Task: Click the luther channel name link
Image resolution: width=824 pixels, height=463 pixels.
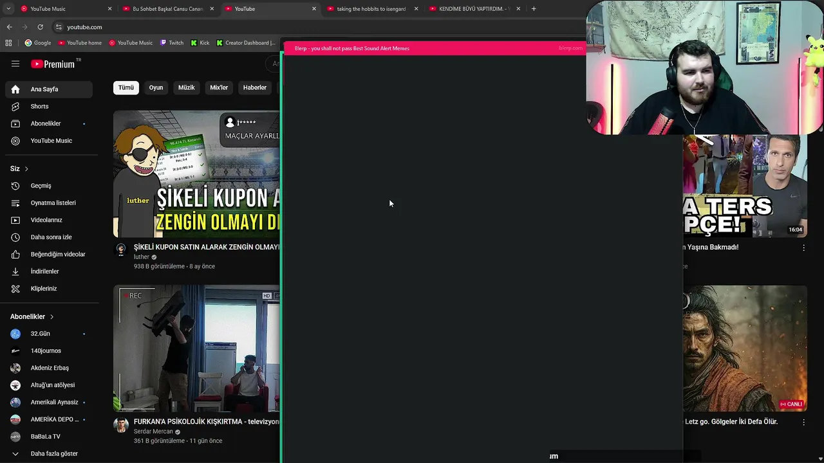Action: 142,257
